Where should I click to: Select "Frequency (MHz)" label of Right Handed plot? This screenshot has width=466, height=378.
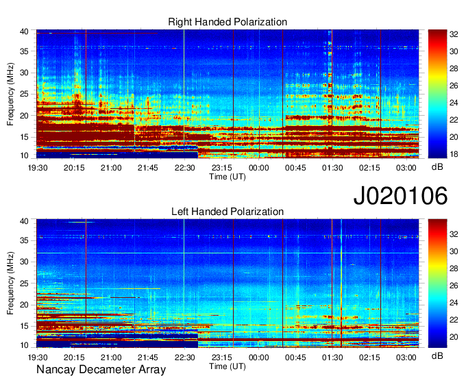click(10, 94)
